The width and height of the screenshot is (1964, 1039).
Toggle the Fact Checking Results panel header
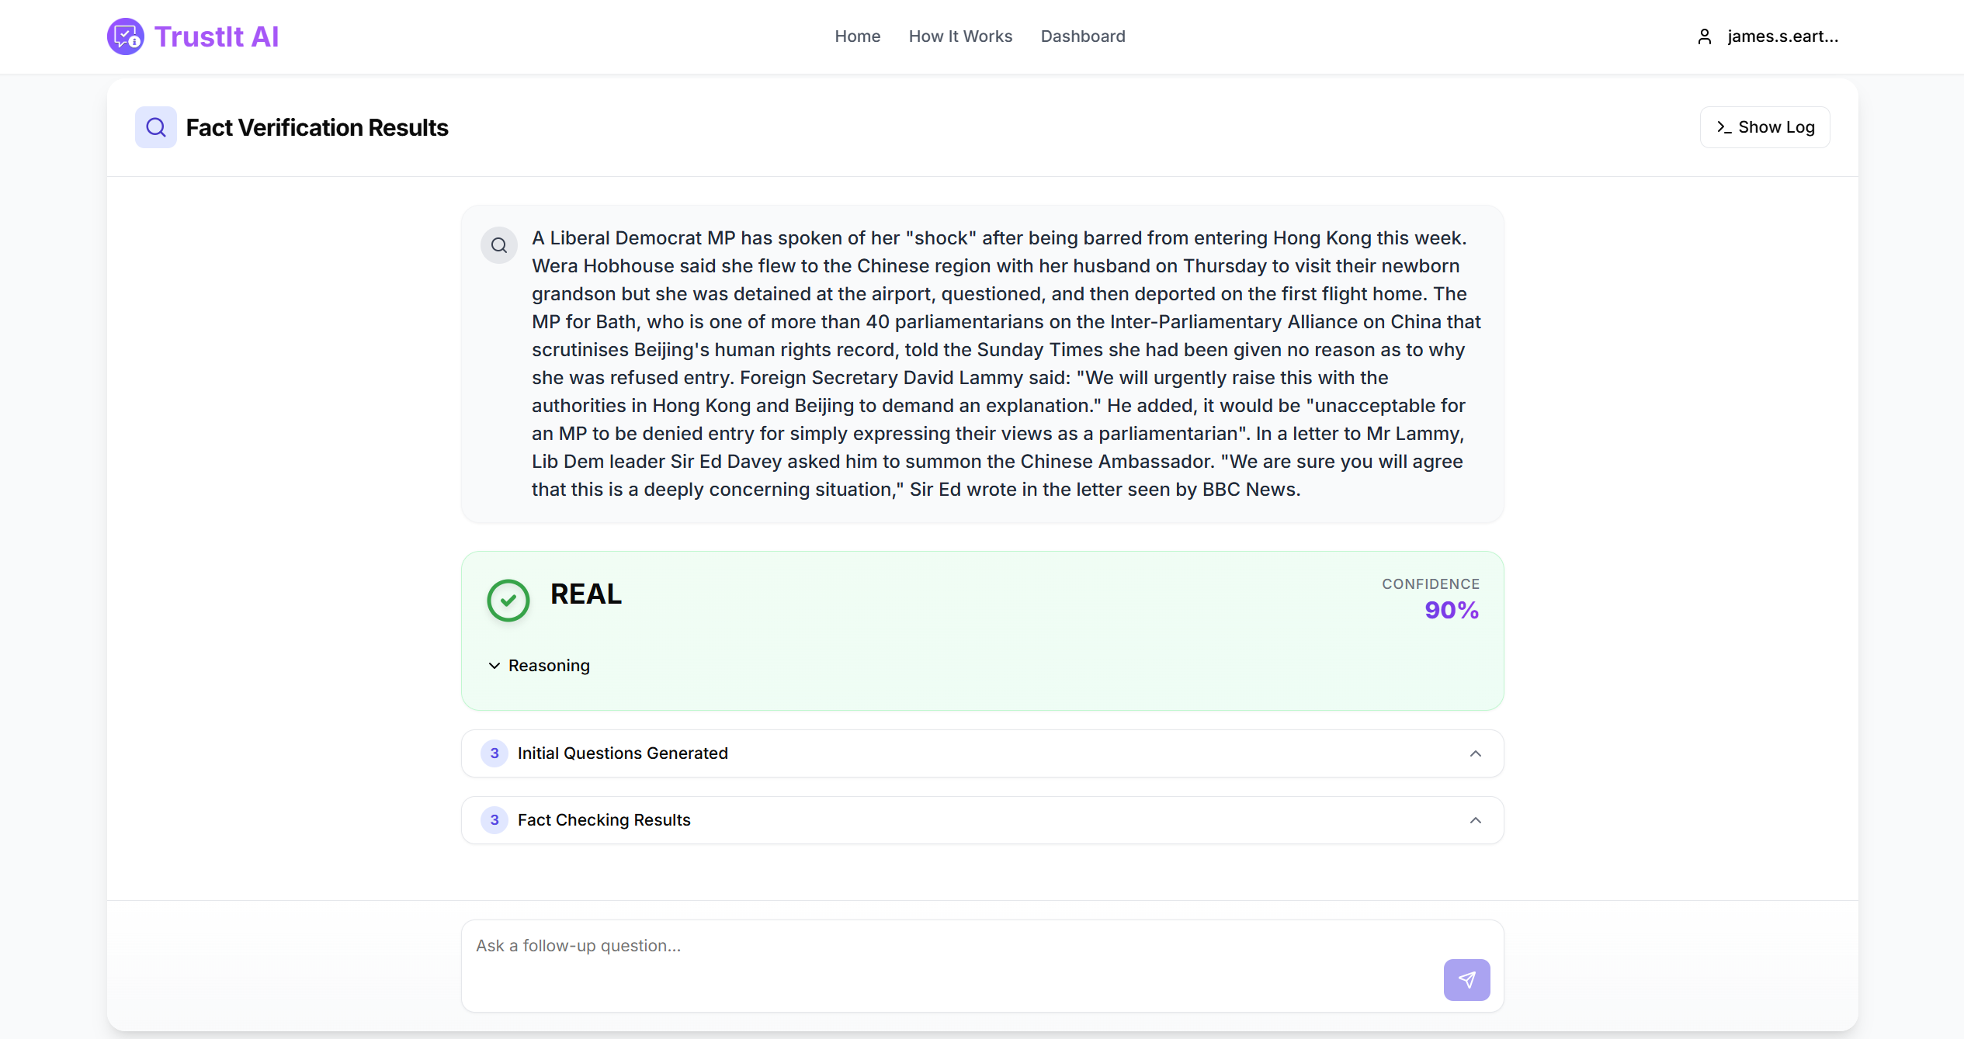coord(983,820)
